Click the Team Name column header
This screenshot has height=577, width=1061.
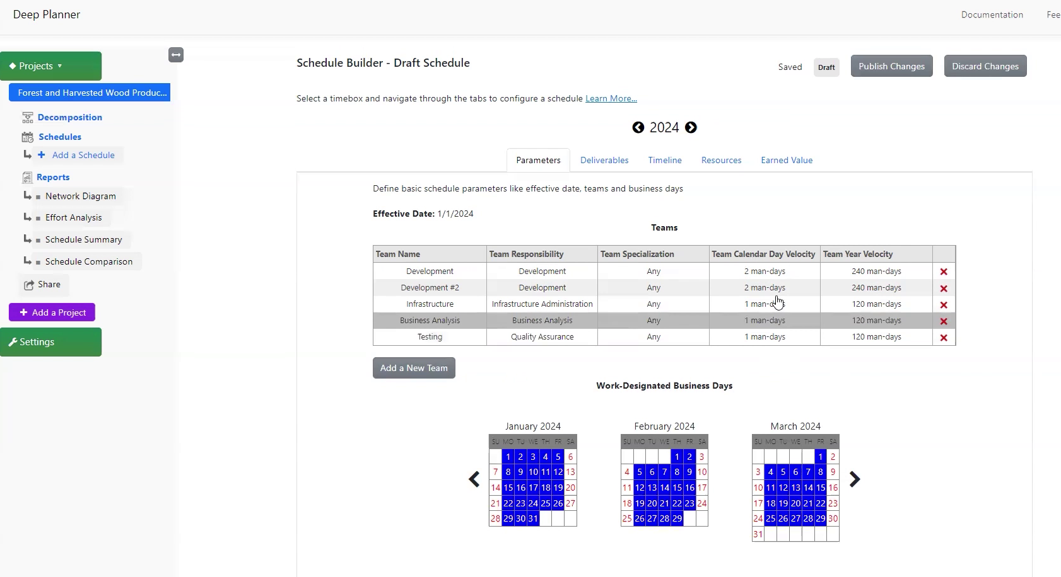coord(430,254)
